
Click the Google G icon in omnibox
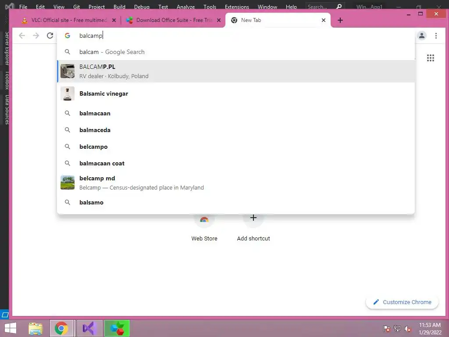(x=68, y=36)
